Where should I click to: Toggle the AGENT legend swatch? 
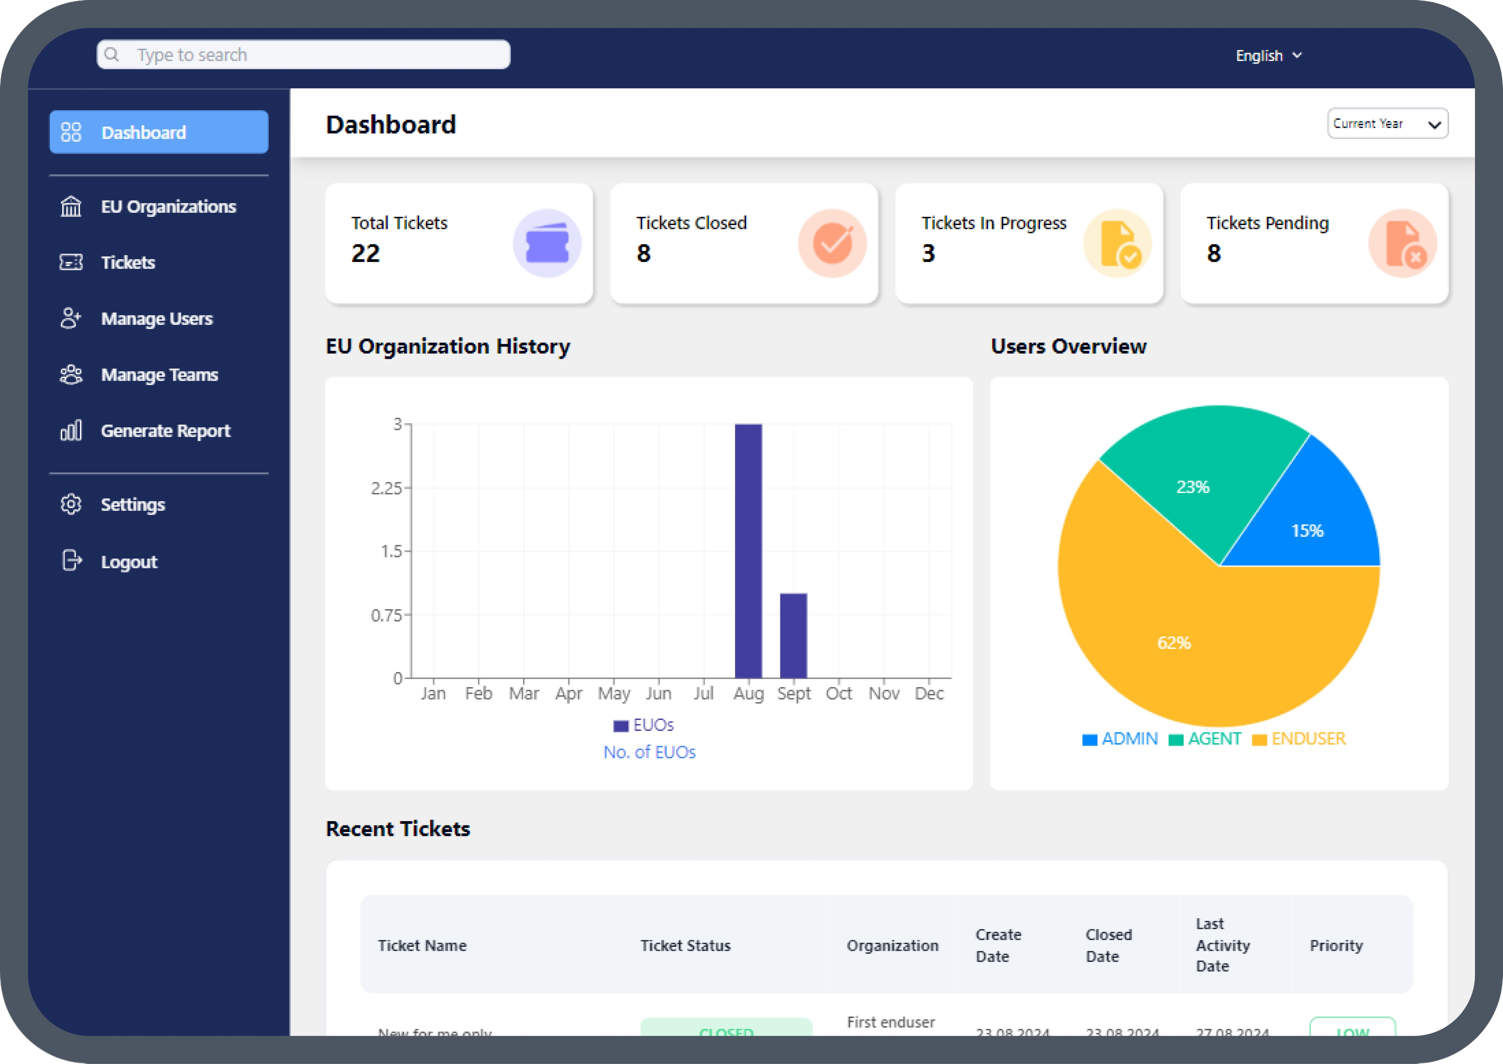coord(1176,740)
